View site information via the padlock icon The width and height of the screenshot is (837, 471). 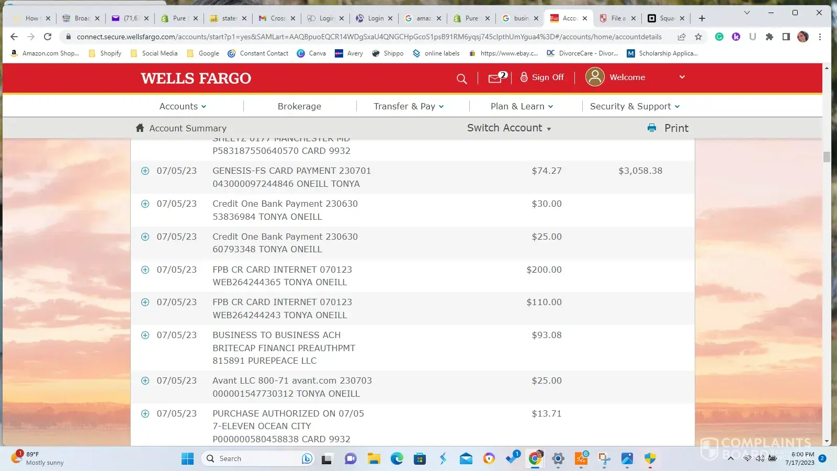point(68,37)
